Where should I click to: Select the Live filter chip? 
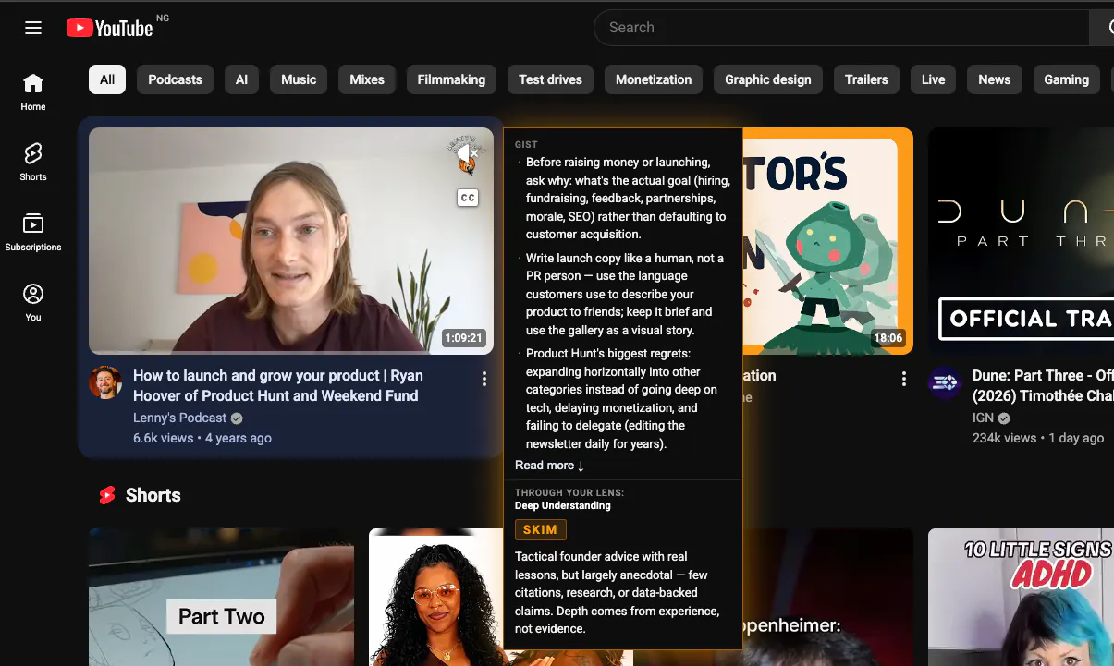(934, 79)
